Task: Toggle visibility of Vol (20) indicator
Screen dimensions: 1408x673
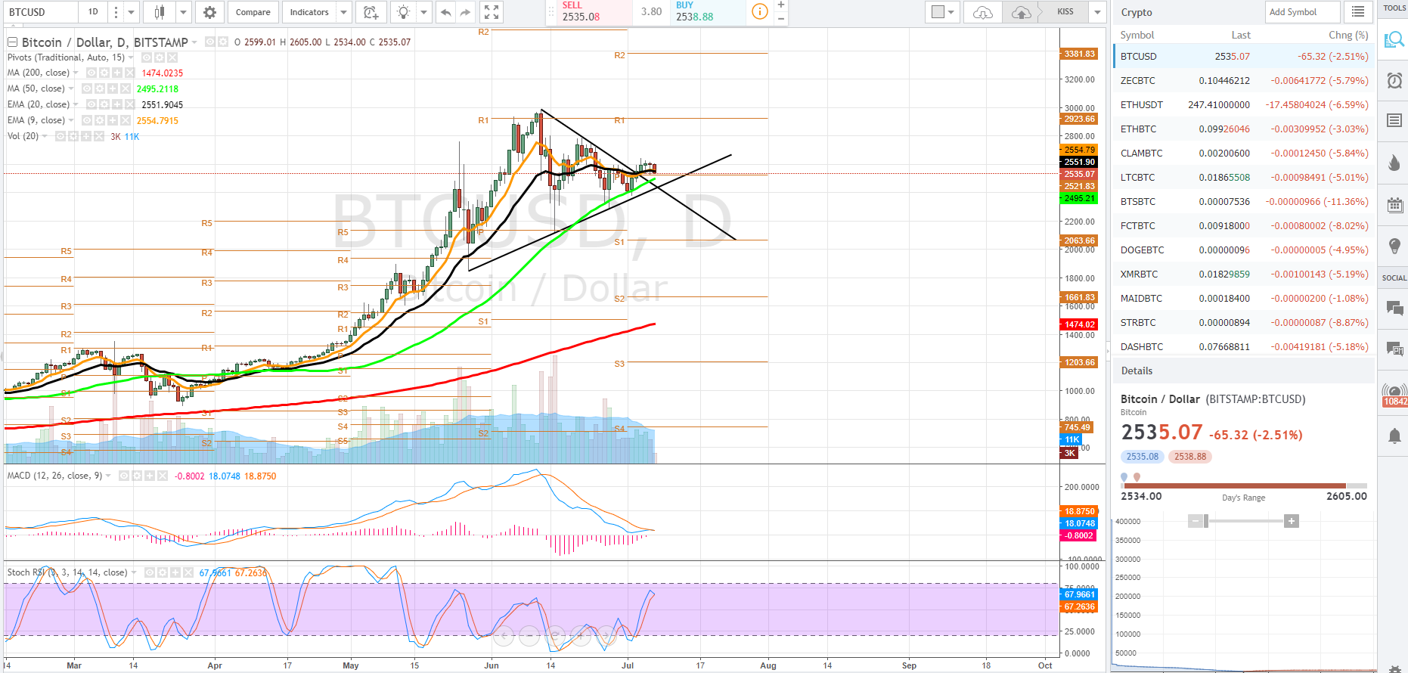Action: [x=60, y=136]
